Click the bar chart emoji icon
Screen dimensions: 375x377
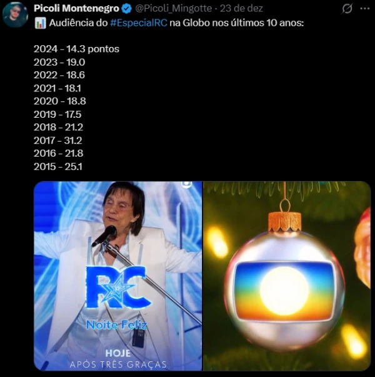(x=40, y=23)
